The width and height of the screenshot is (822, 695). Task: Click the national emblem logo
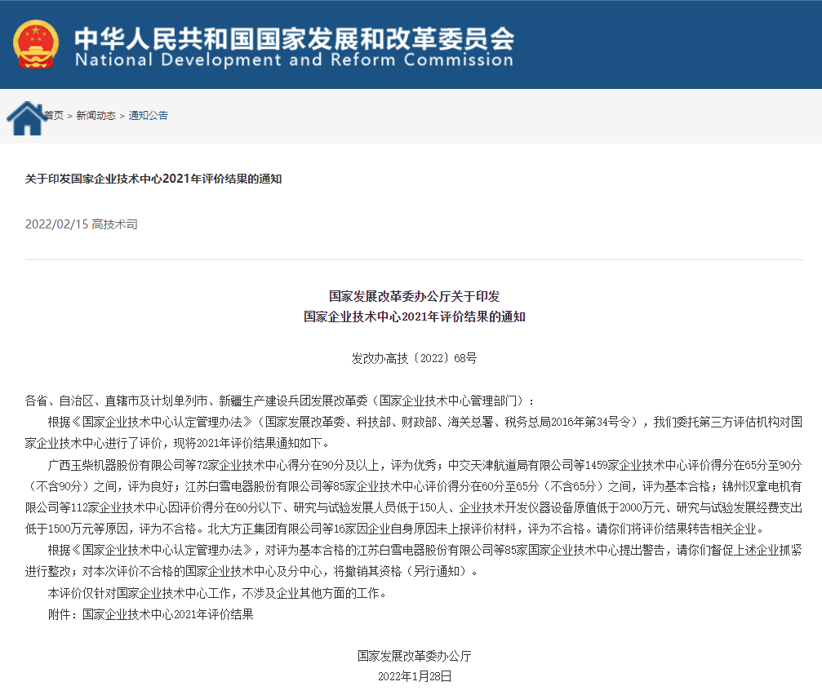click(x=36, y=45)
